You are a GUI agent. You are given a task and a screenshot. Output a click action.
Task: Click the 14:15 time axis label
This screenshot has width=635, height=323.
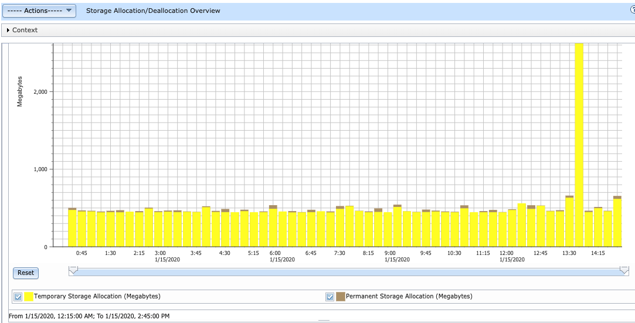tap(598, 253)
